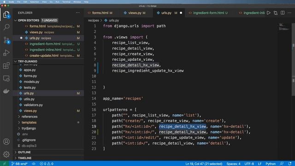Select the urls.py editor tab
295x166 pixels.
pyautogui.click(x=166, y=13)
